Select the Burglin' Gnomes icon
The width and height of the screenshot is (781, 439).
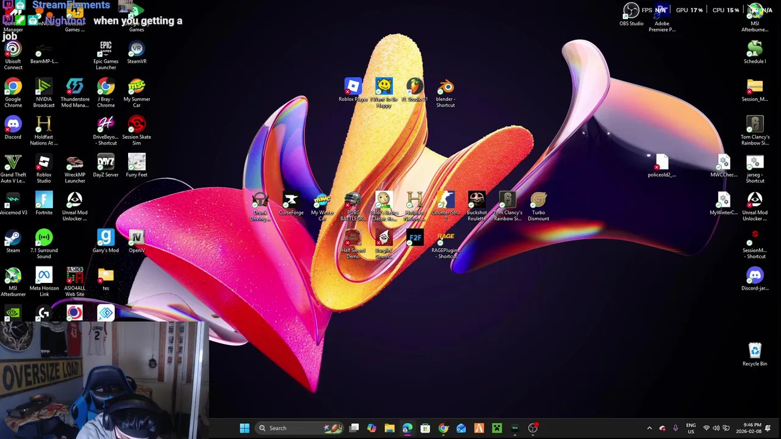pos(384,244)
